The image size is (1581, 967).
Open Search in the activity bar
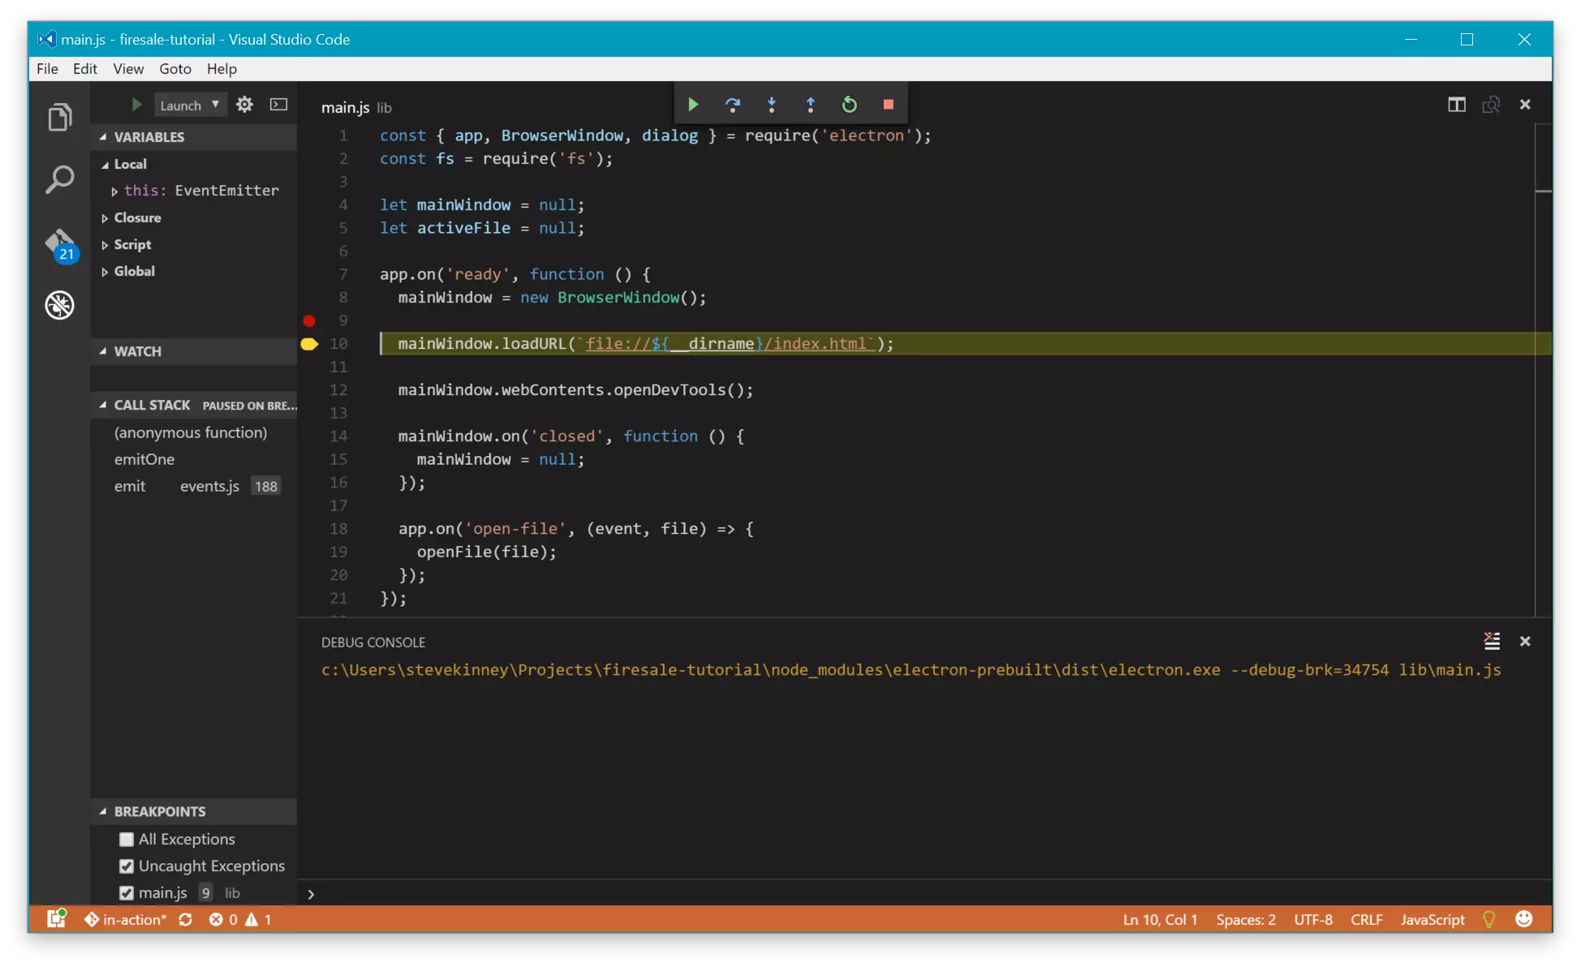pos(59,178)
